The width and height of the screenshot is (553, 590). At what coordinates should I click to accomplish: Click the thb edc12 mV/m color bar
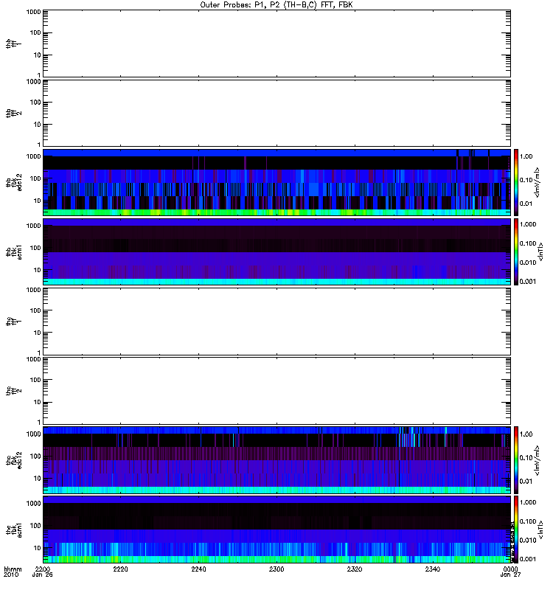click(516, 182)
